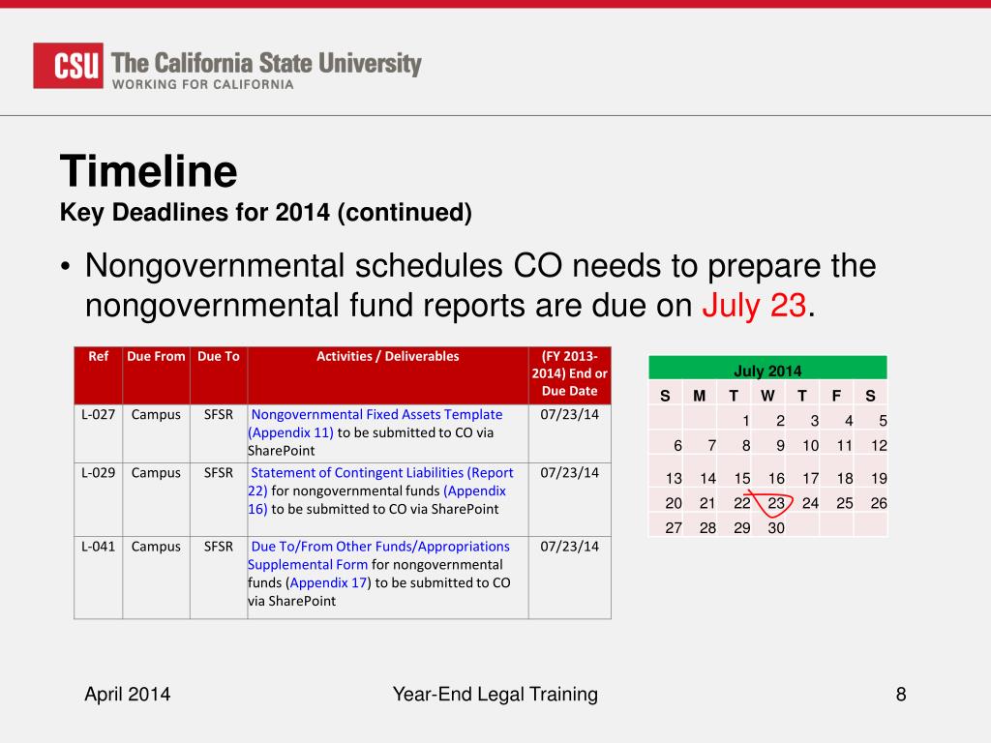Click 'Year-End Legal Training' footer text
This screenshot has height=743, width=991.
tap(495, 695)
